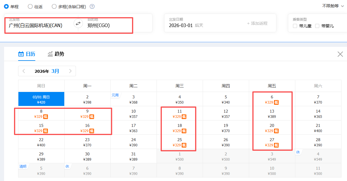
Task: Switch to the 日历 calendar tab
Action: 27,54
